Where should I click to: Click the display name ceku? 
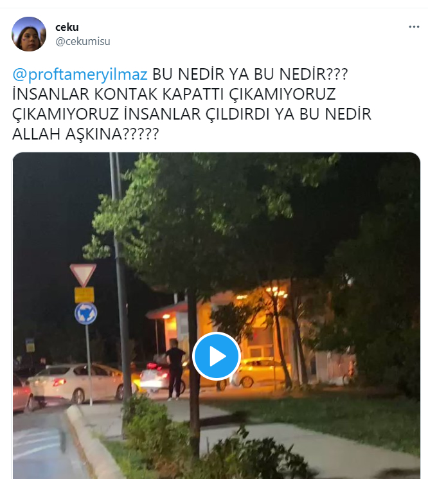click(67, 27)
